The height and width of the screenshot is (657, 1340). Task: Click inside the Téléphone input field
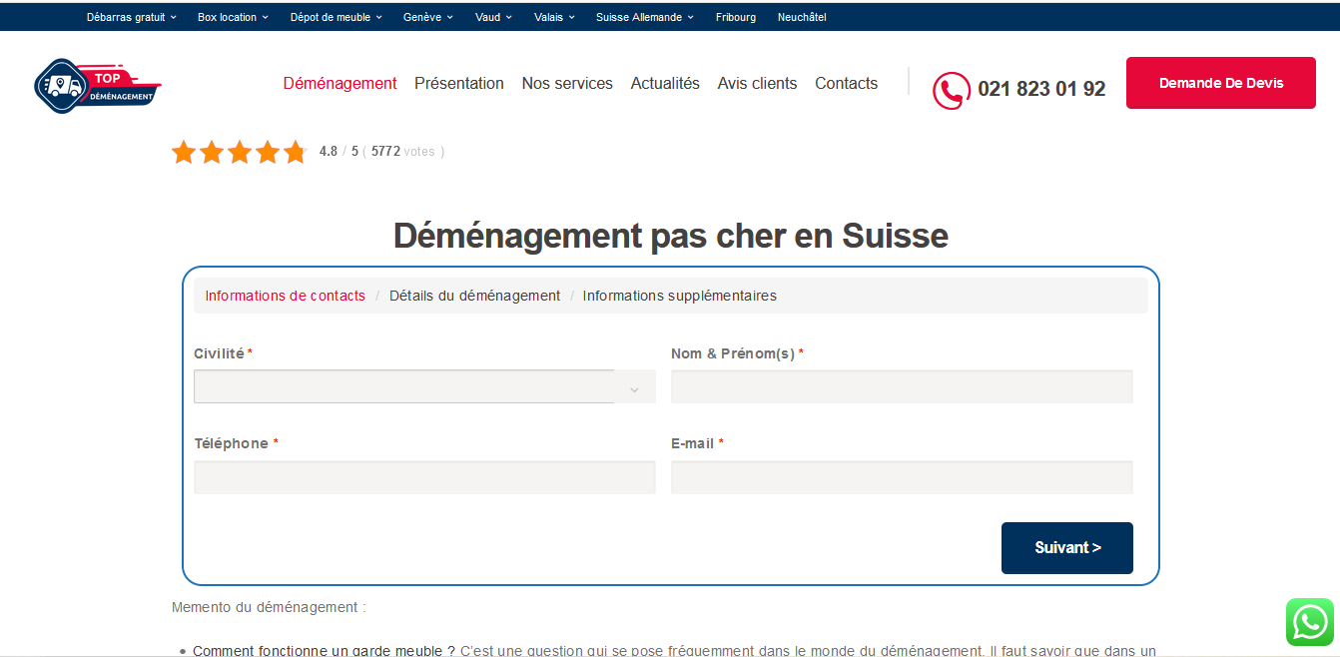pos(424,477)
